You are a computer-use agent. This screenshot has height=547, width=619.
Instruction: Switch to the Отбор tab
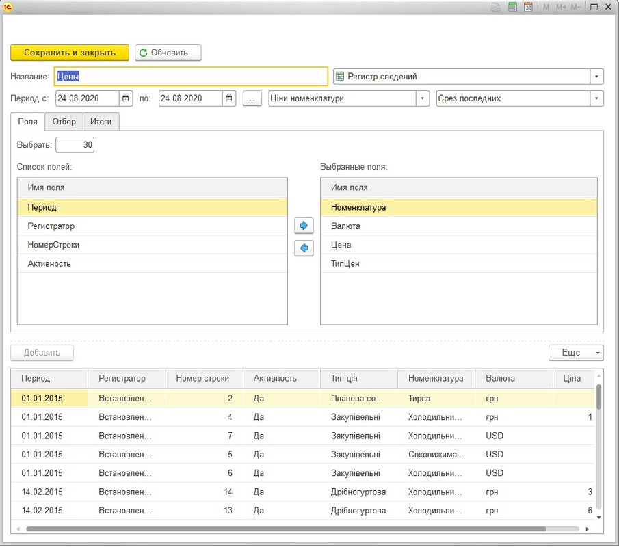tap(64, 122)
